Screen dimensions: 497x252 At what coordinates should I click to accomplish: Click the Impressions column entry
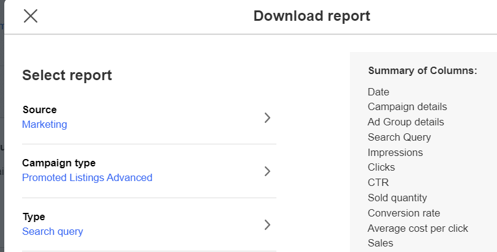(x=395, y=152)
